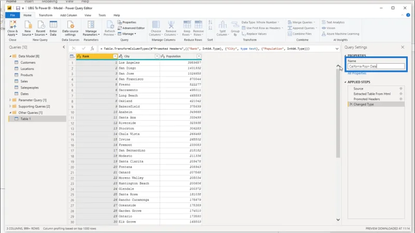Click Remove Rows icon

pos(198,24)
